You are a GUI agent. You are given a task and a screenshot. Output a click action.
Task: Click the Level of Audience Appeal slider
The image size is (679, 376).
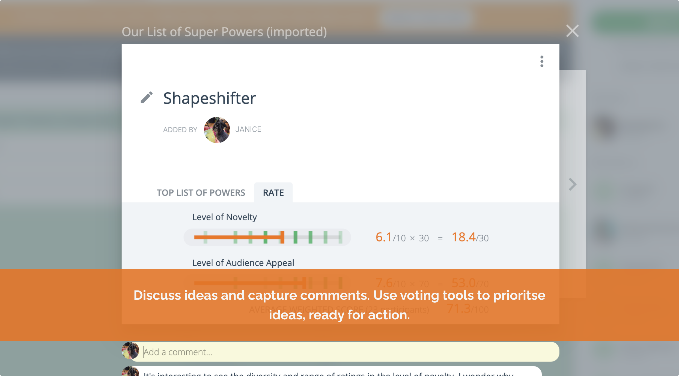tap(304, 283)
